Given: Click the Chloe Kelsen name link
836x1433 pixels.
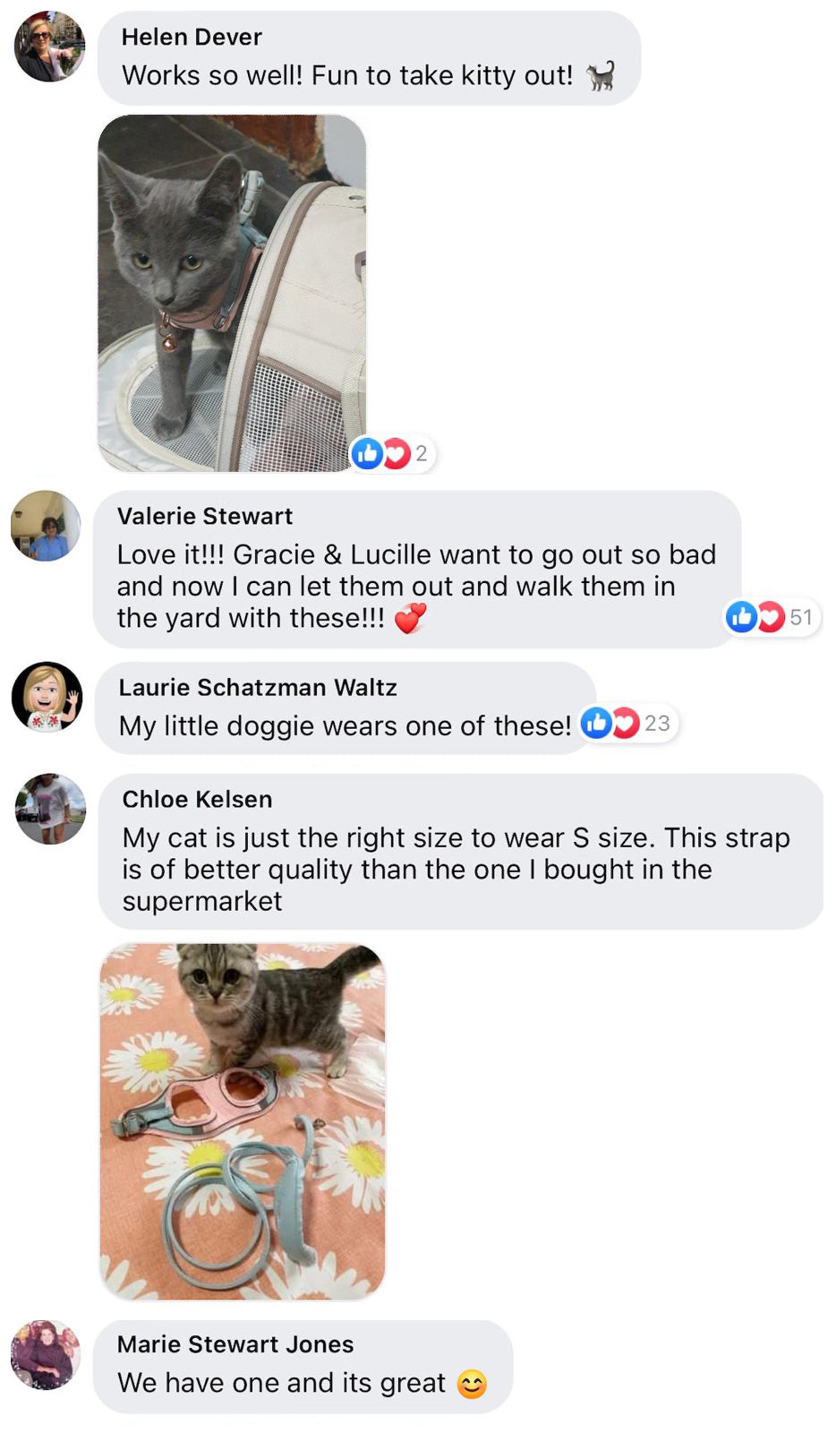Looking at the screenshot, I should 197,799.
